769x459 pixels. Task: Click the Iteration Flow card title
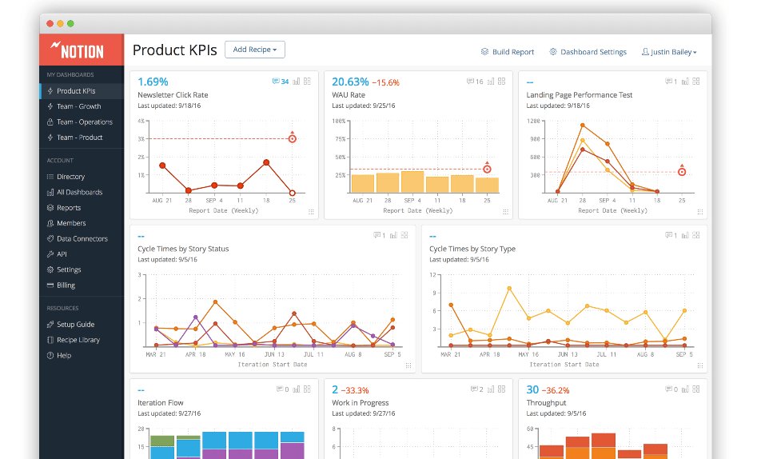click(161, 403)
